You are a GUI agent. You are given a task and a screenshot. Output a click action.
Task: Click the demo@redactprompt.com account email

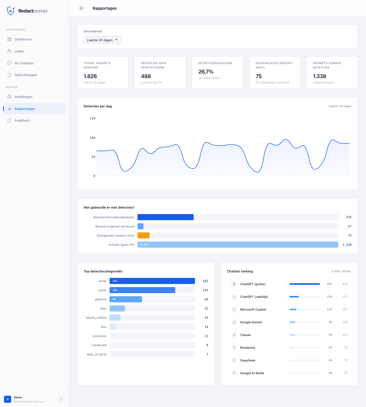tap(29, 402)
